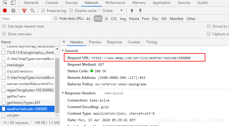Screen dimensions: 229x126
Task: Clear the network log icon
Action: [13, 10]
